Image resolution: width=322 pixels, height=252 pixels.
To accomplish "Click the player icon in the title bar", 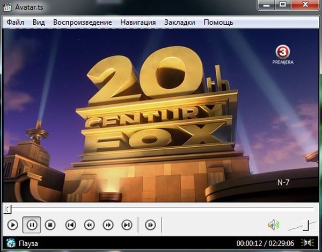I will click(x=8, y=7).
